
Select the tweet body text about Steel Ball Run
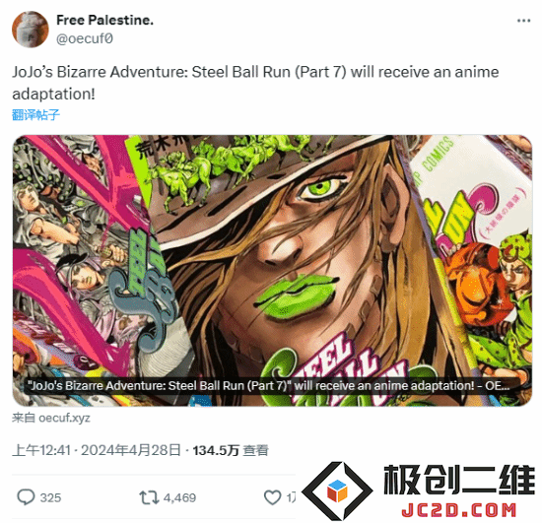255,83
